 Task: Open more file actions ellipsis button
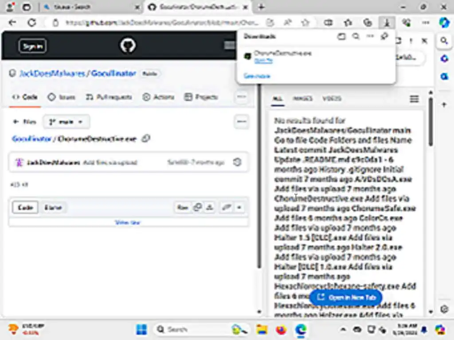(242, 122)
